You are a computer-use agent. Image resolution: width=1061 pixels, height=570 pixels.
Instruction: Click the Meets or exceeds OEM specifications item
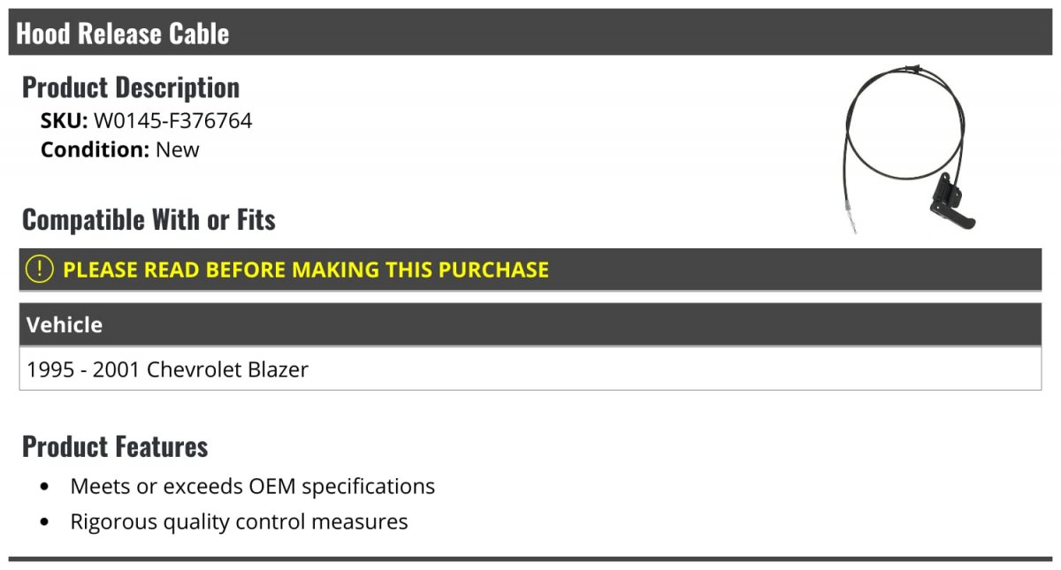click(253, 486)
